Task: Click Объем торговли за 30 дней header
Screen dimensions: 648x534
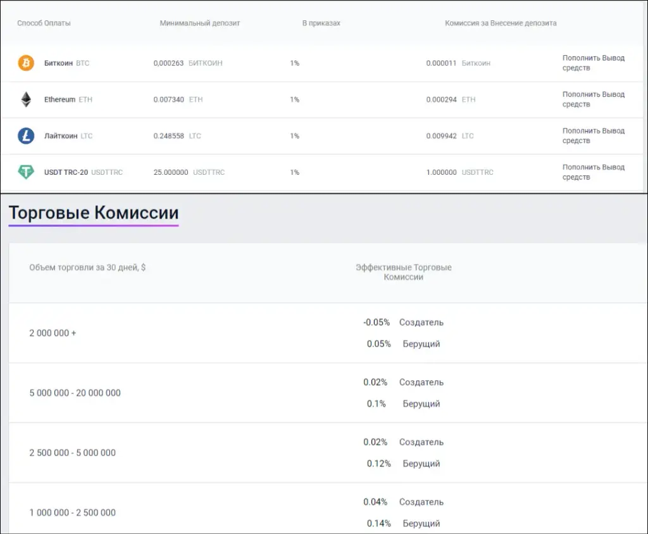Action: click(x=87, y=267)
